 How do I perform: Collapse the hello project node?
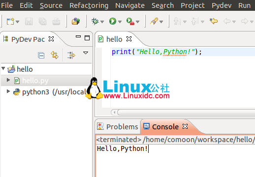pos(3,68)
